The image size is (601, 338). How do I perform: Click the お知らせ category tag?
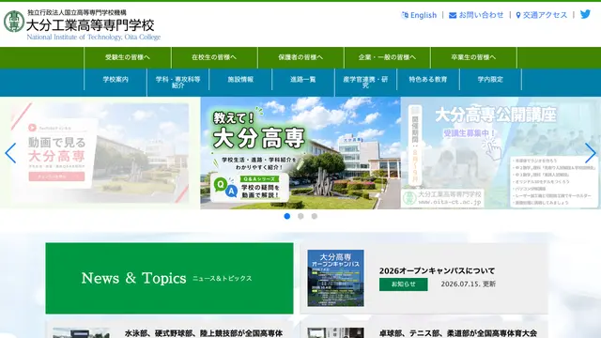click(404, 284)
